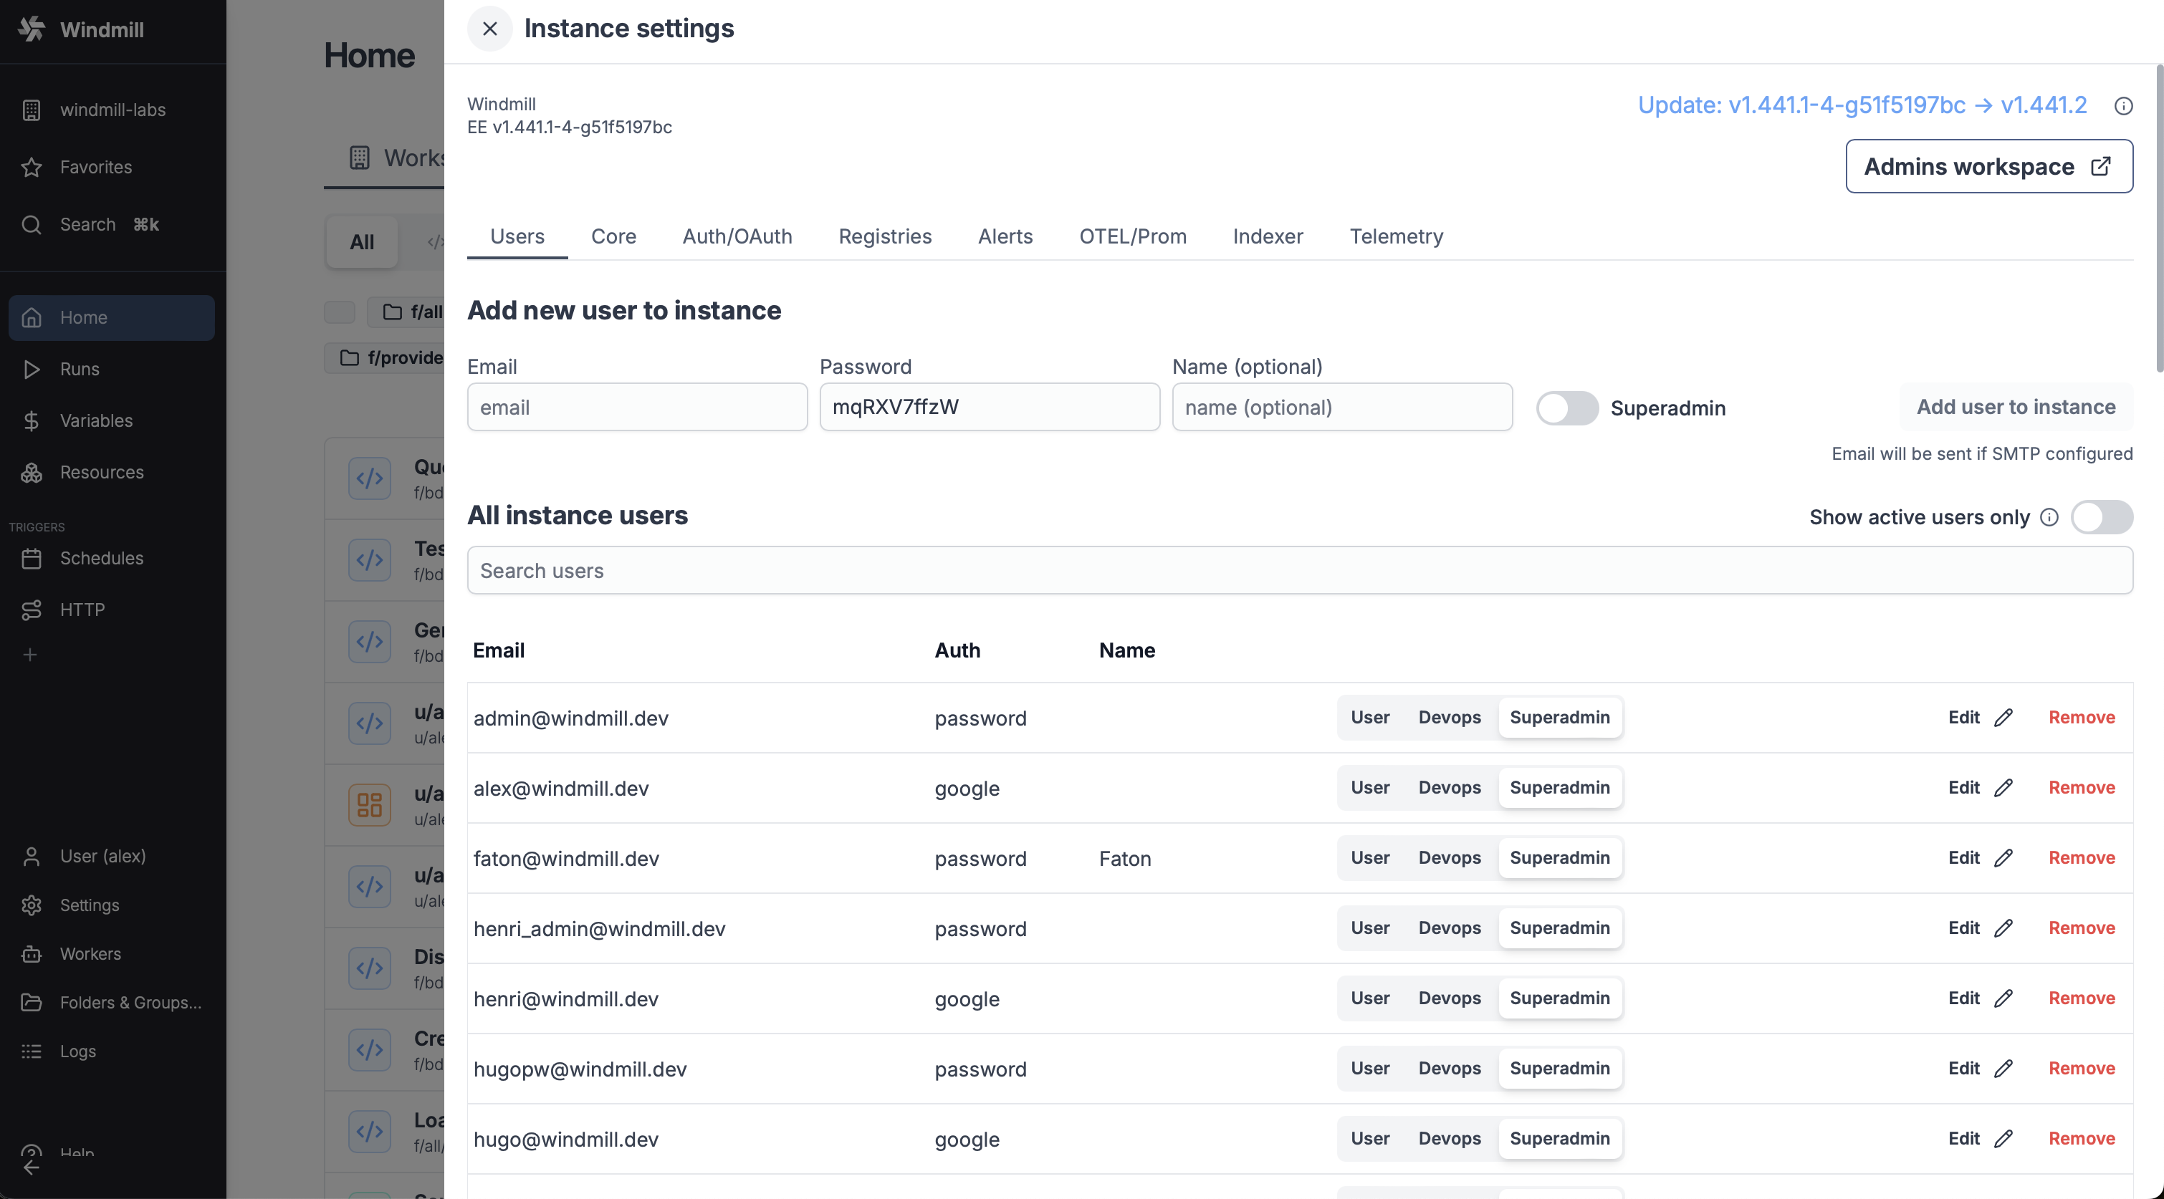Click the plus icon under triggers

point(30,654)
